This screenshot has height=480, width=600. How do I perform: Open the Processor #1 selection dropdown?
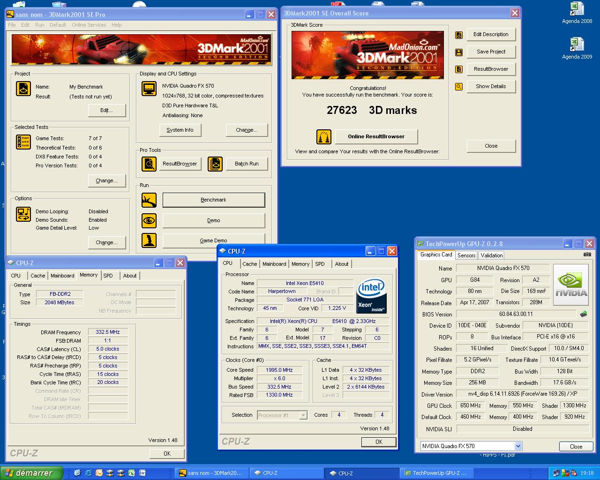point(303,415)
